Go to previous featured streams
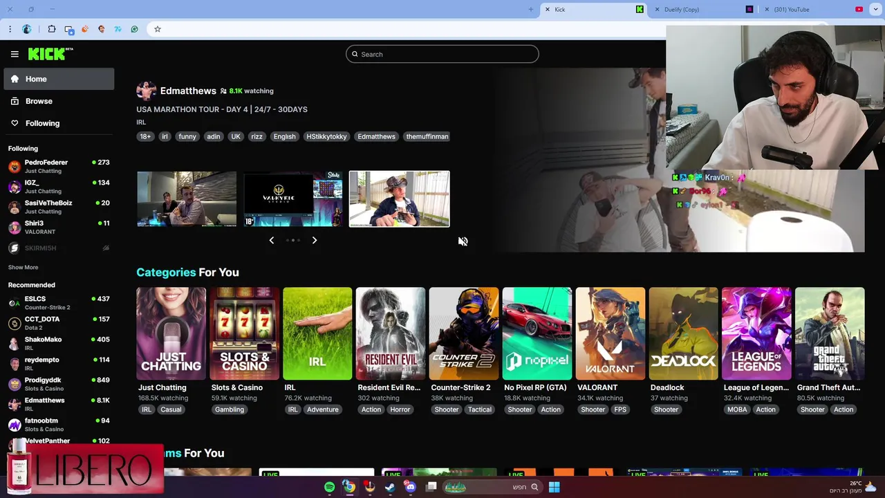The image size is (885, 498). (x=271, y=240)
